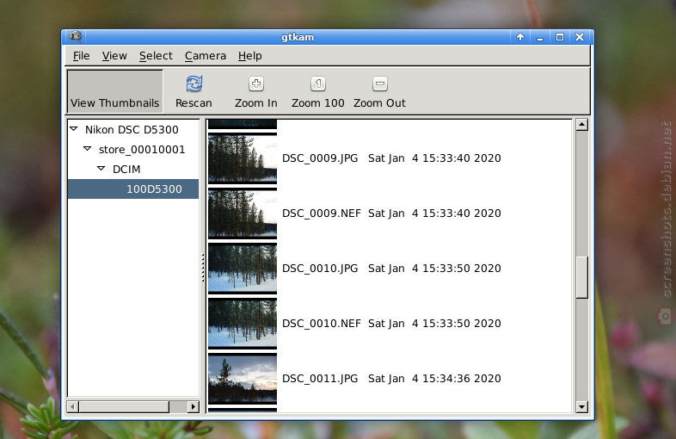Select the DSC_0009.NEF thumbnail

click(243, 213)
